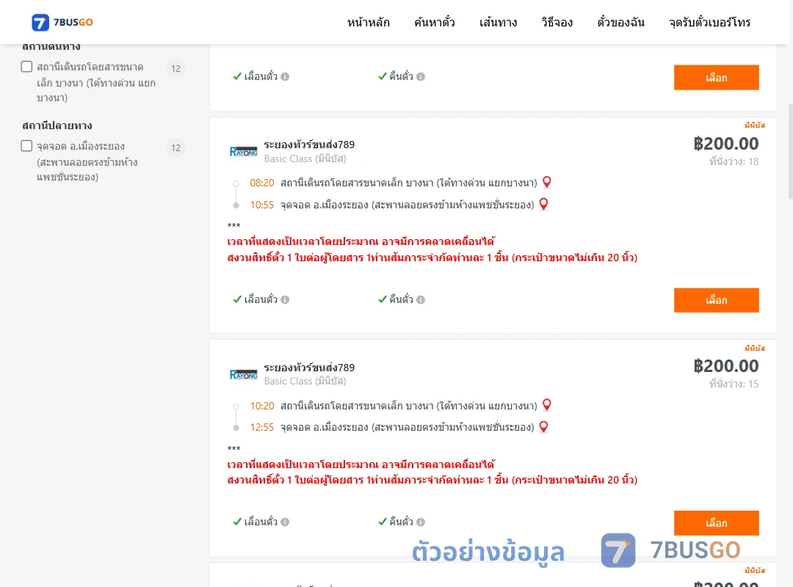Viewport: 793px width, 587px height.
Task: Open ตั๋วของฉัน navigation link
Action: pyautogui.click(x=620, y=23)
